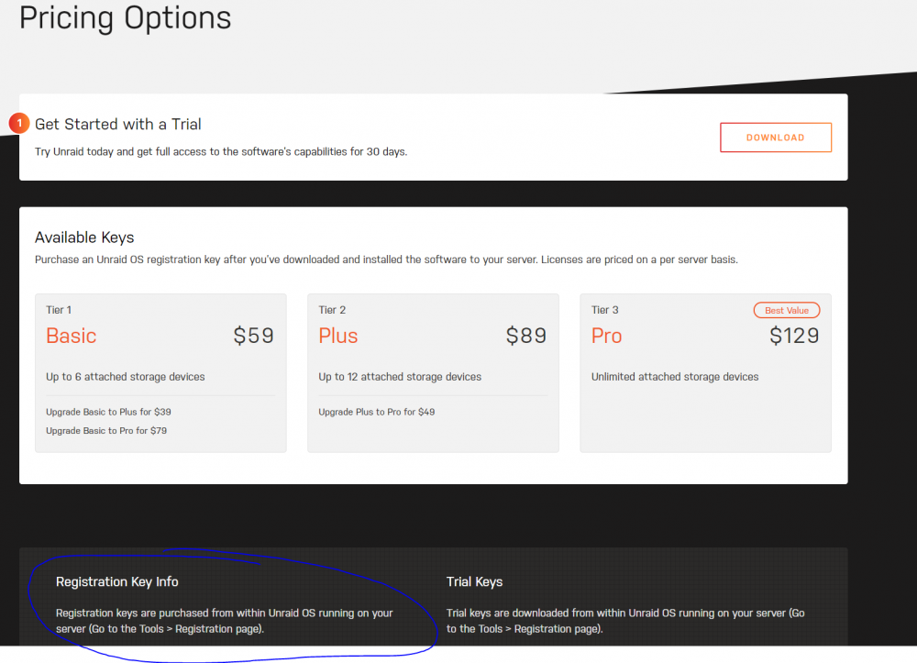
Task: Click Upgrade Plus to Pro for $49
Action: pos(377,412)
